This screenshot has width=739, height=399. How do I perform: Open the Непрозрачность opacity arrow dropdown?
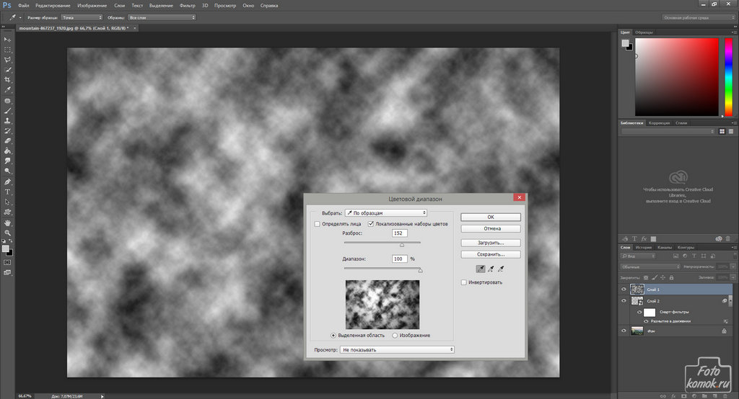733,266
